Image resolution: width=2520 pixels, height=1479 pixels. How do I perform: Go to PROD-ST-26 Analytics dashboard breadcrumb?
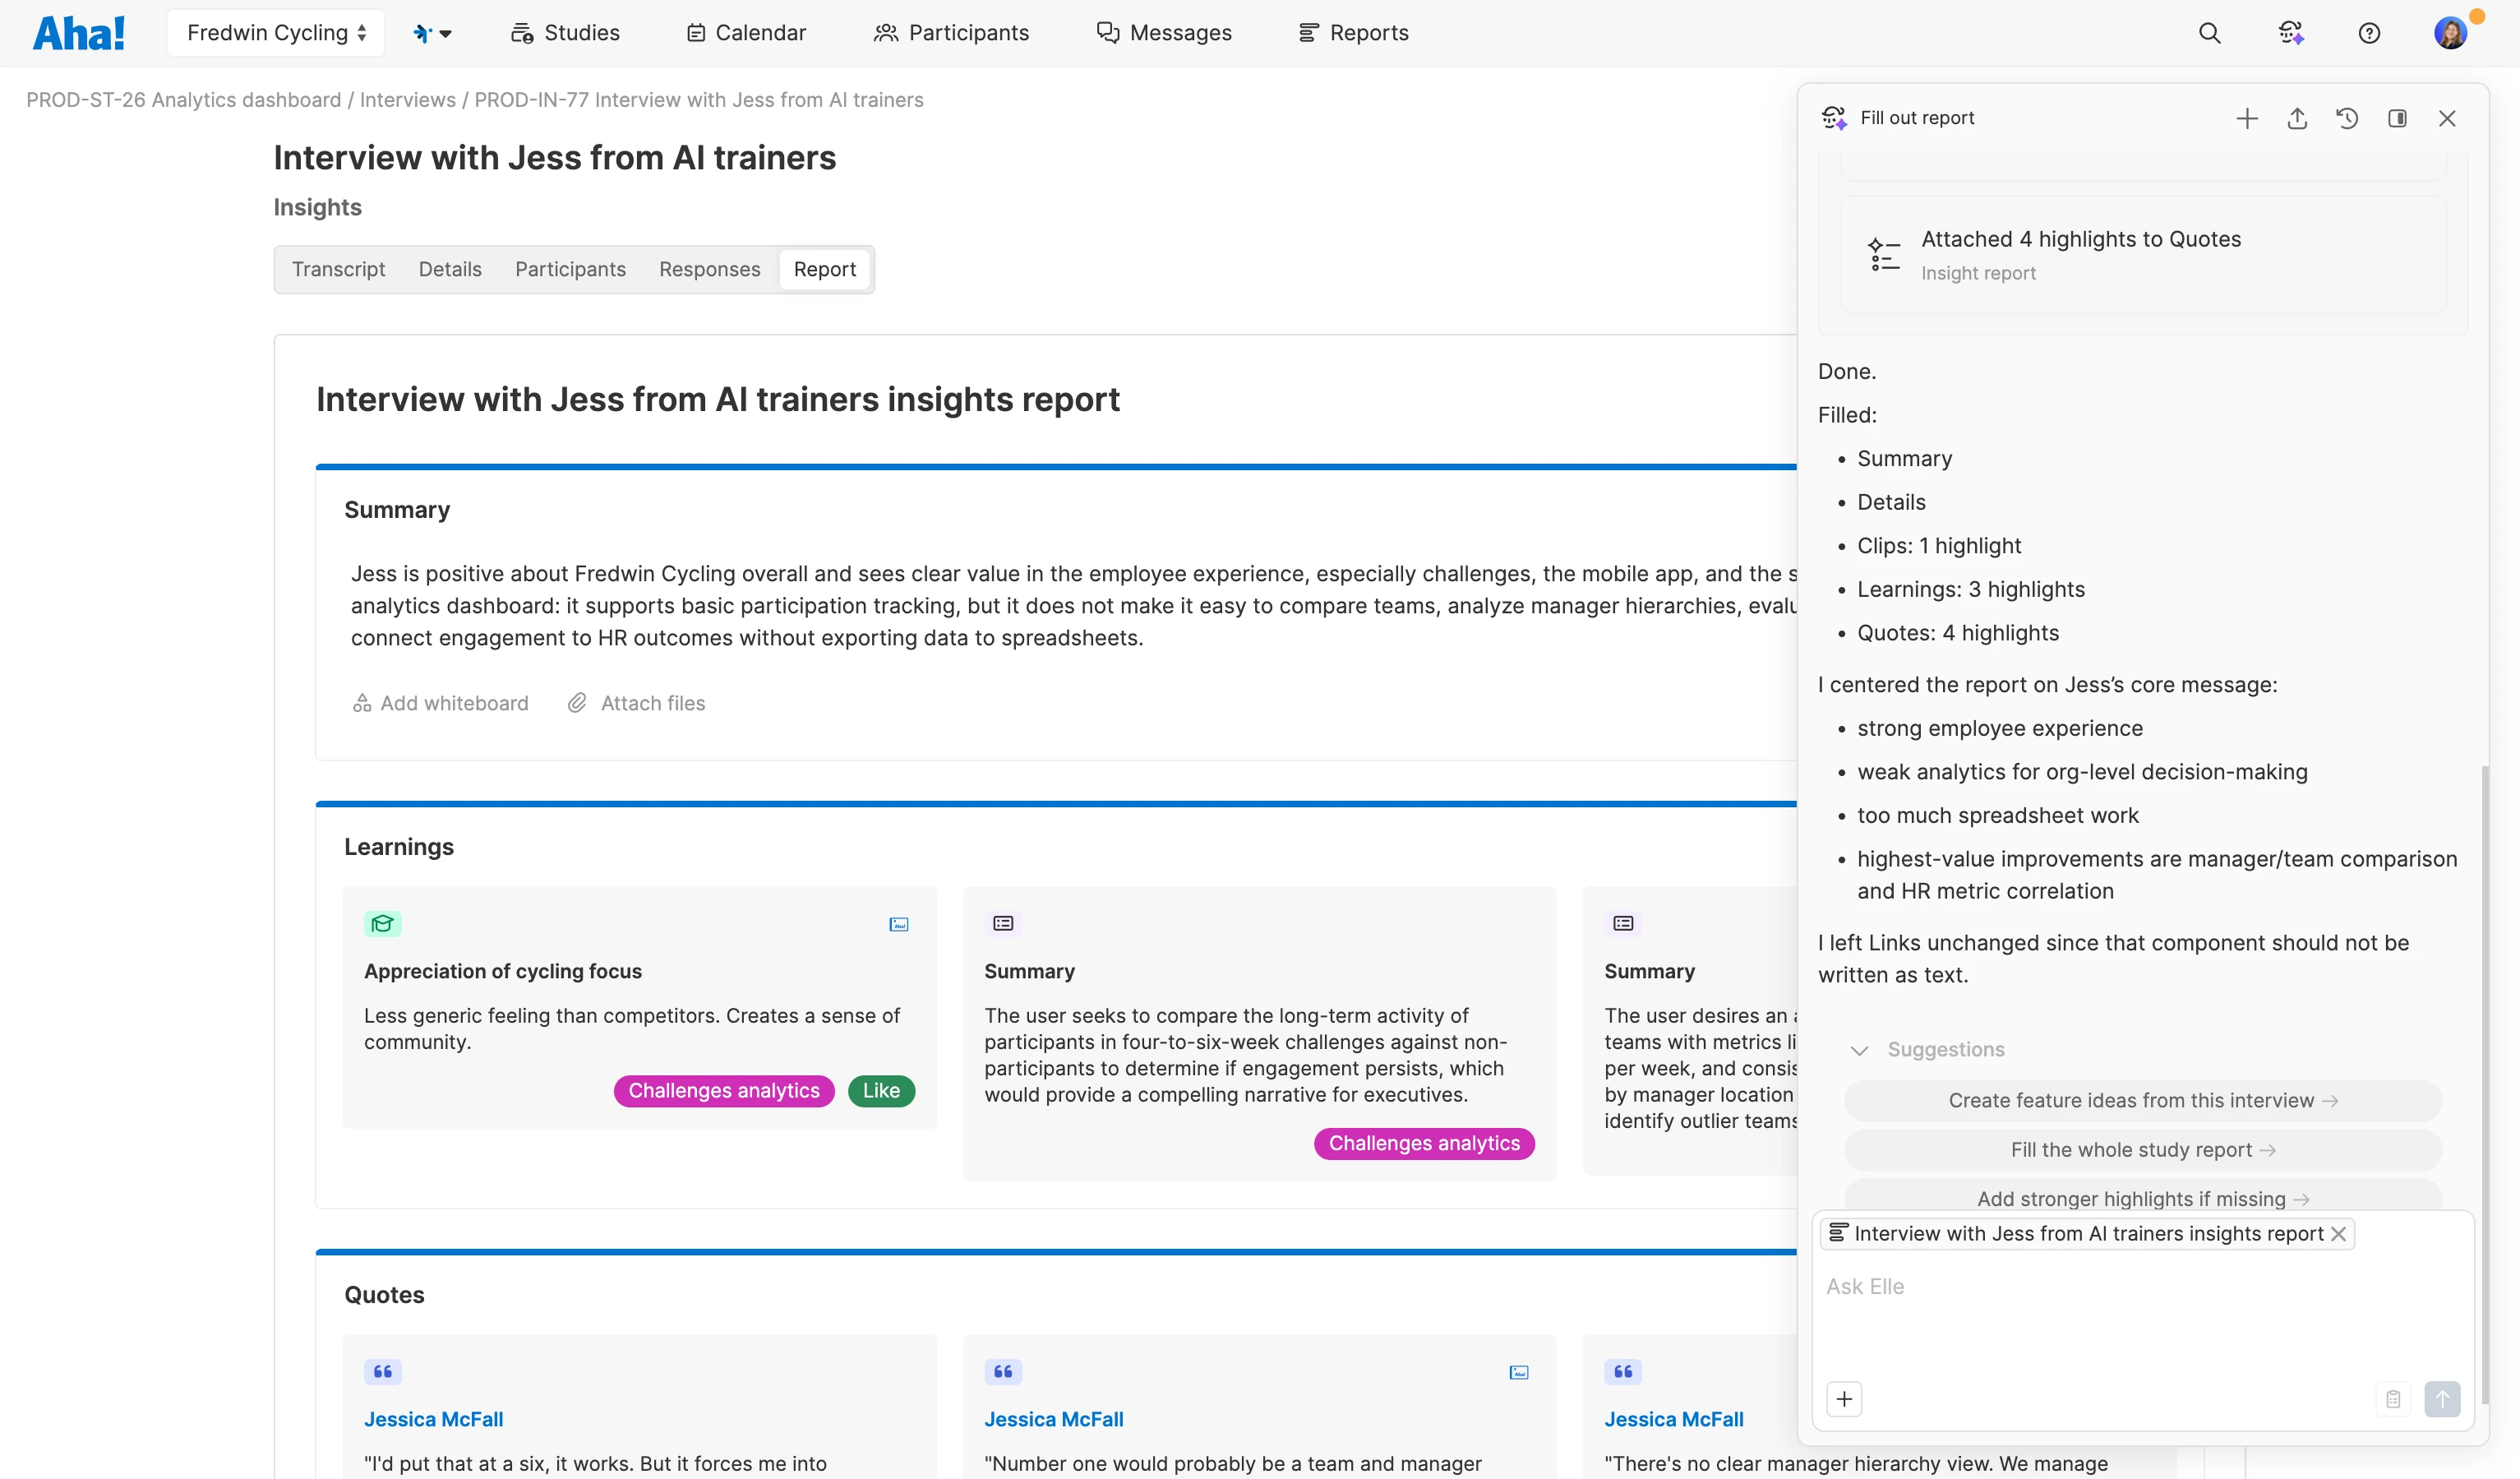183,100
